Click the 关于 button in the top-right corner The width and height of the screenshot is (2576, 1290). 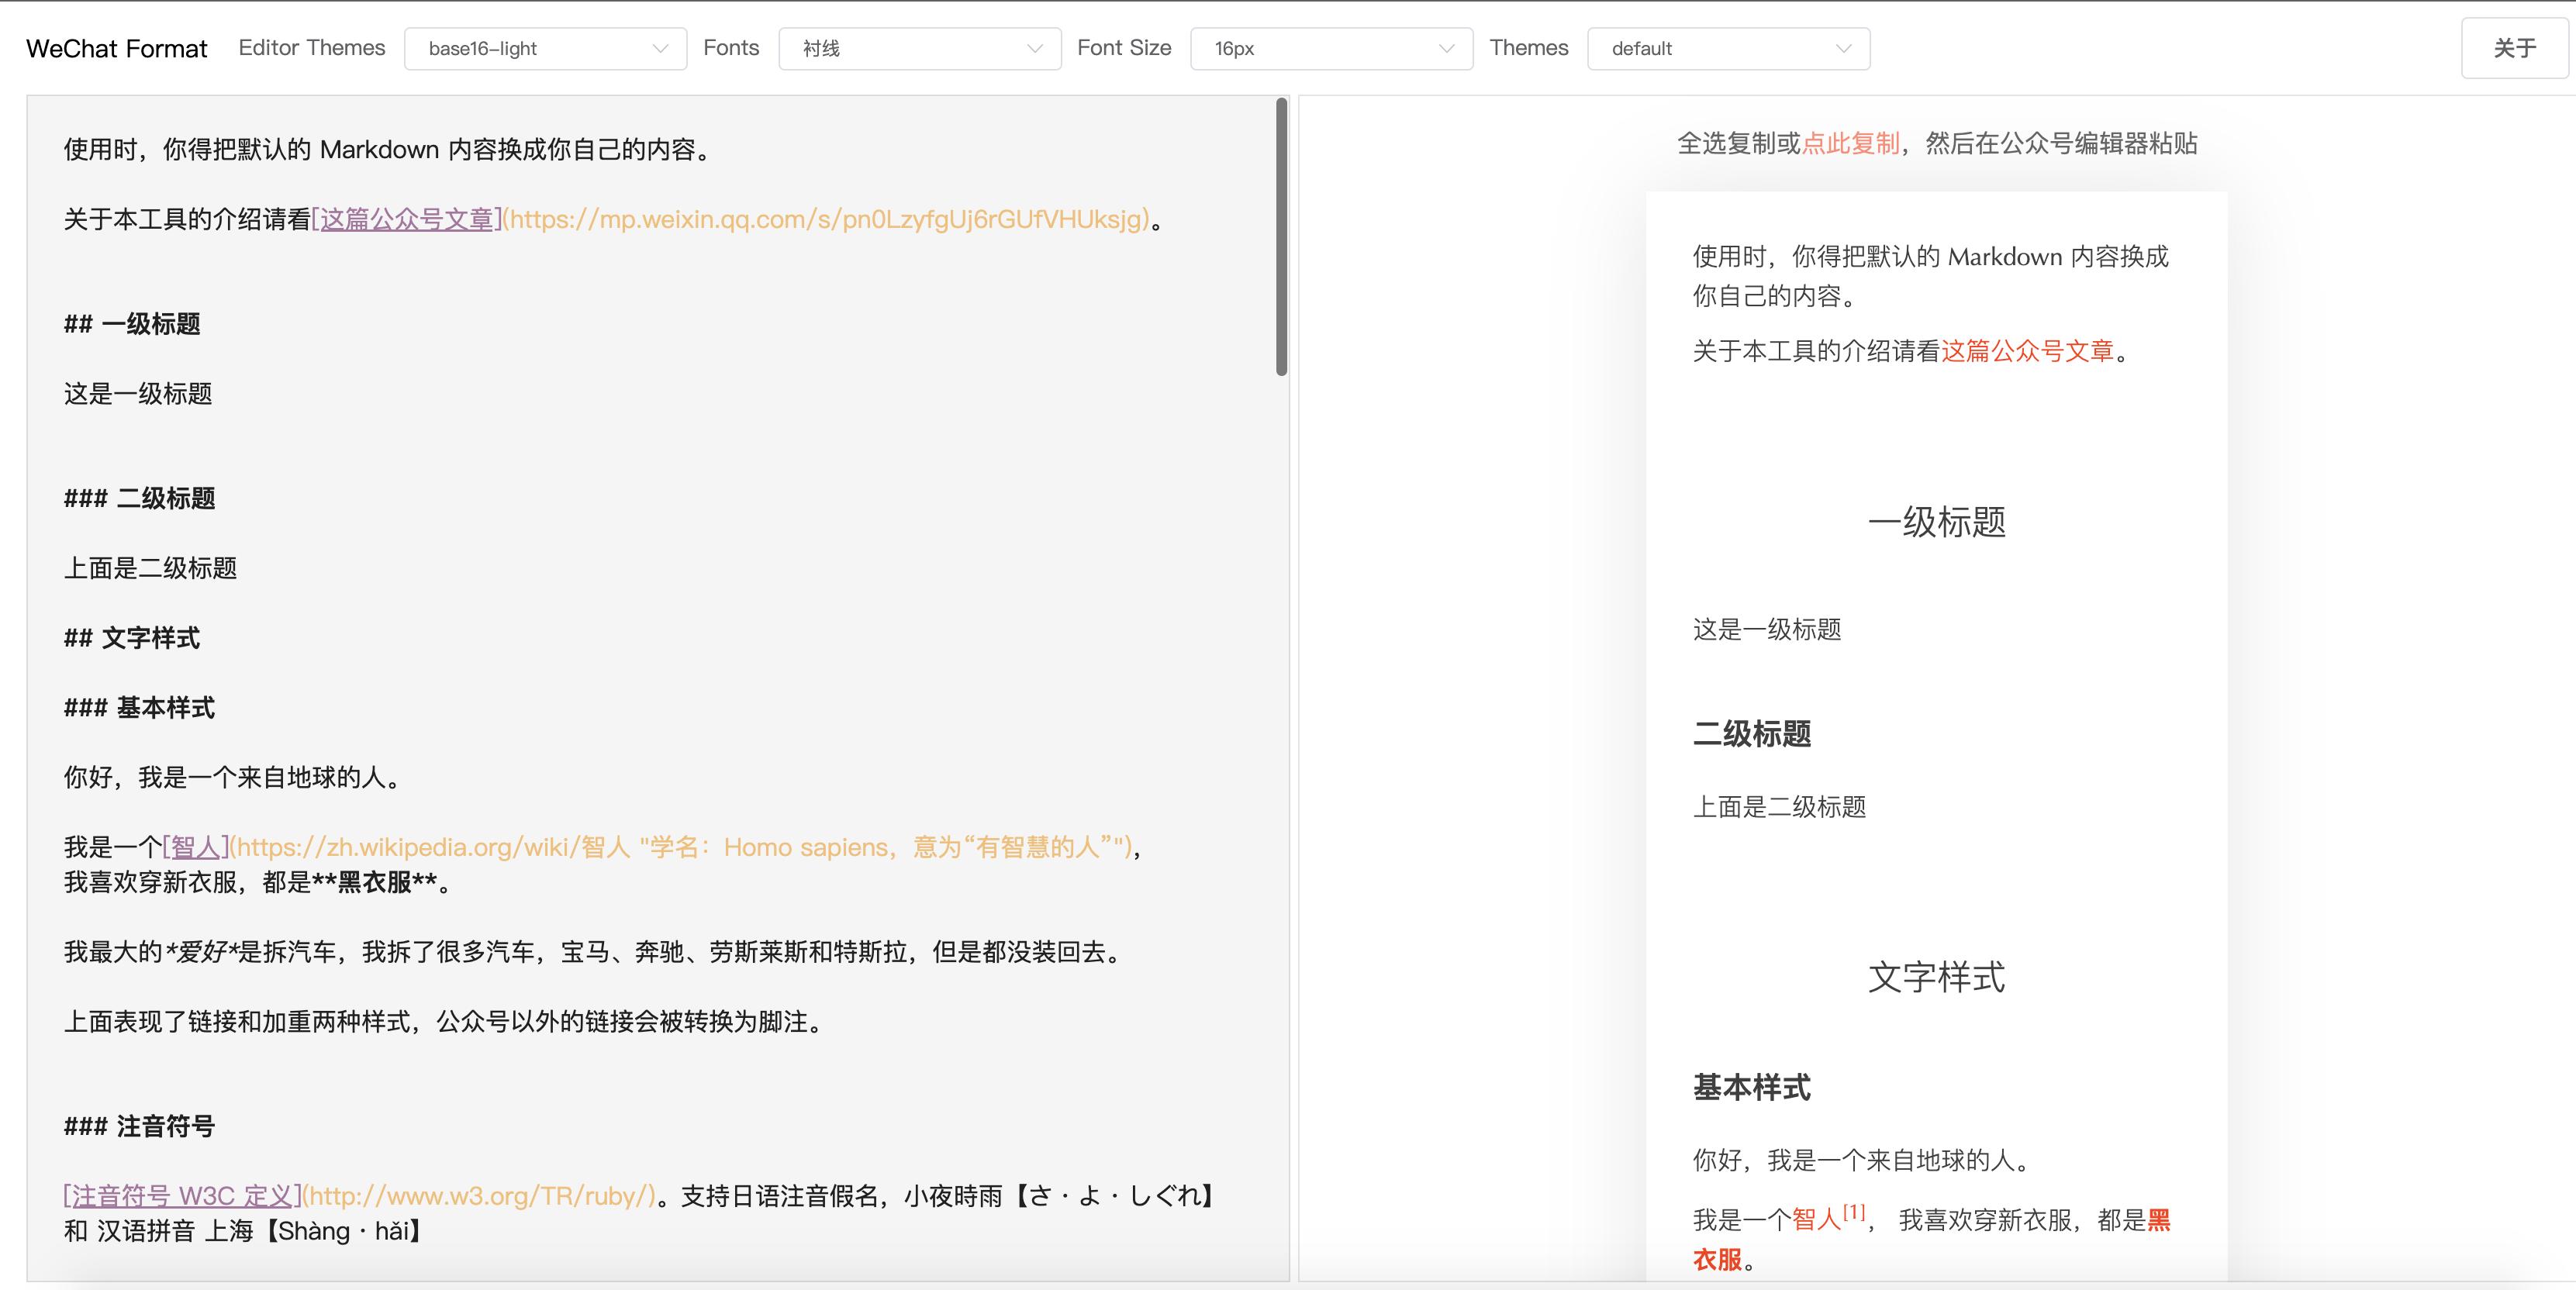coord(2515,47)
